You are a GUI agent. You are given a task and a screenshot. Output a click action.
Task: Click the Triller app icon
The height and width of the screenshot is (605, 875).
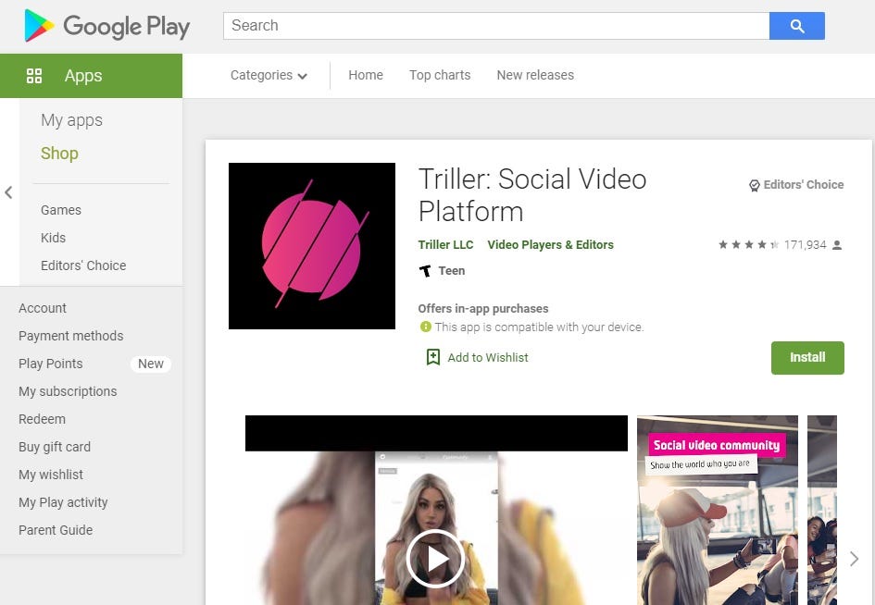[x=312, y=246]
